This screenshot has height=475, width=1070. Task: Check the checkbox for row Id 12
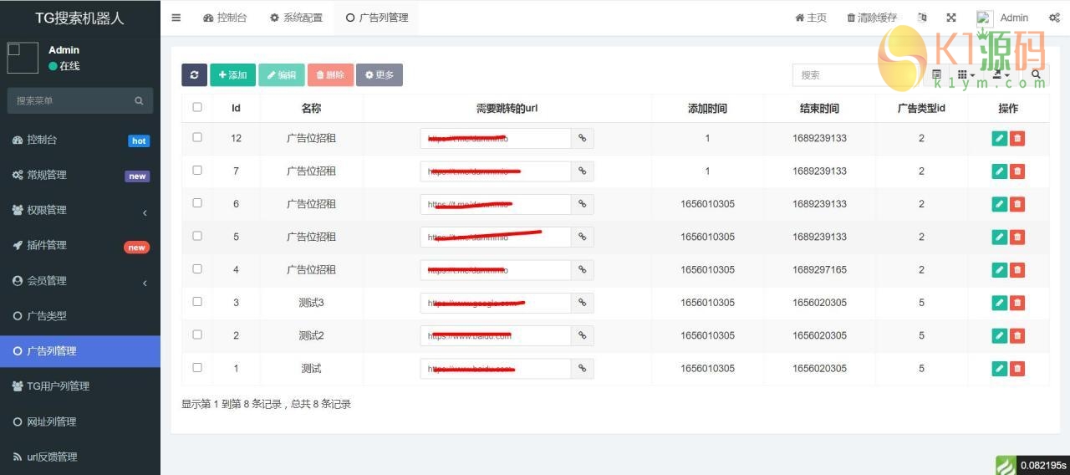[197, 137]
